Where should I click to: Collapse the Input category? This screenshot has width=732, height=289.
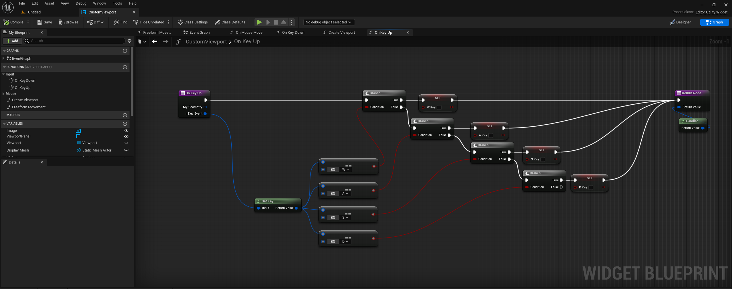(3, 74)
